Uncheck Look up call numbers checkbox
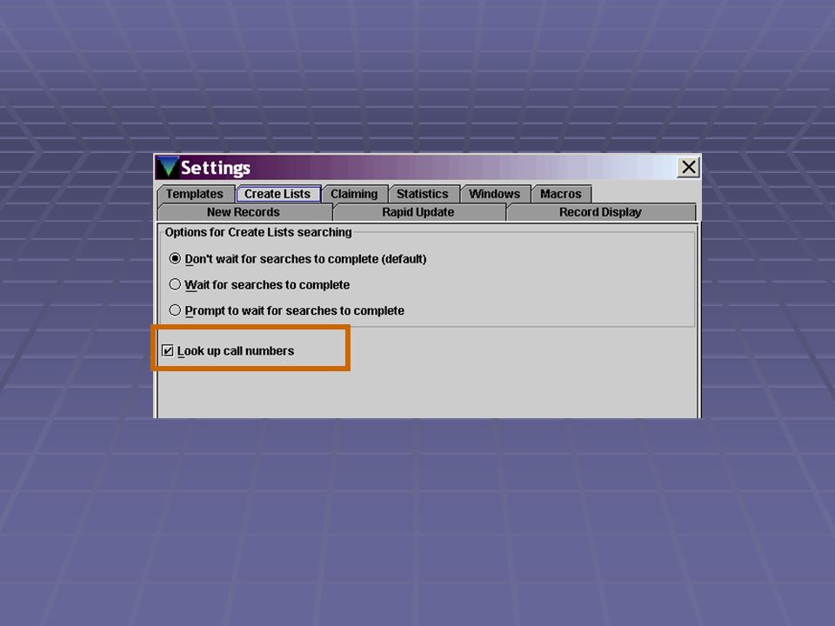The image size is (835, 626). pos(168,350)
